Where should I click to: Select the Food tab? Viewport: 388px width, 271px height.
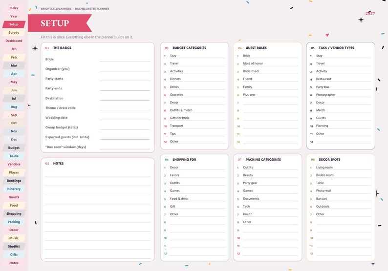click(14, 205)
